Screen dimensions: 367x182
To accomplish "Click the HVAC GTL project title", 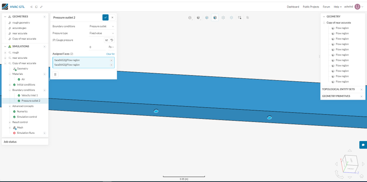I will 17,7.
